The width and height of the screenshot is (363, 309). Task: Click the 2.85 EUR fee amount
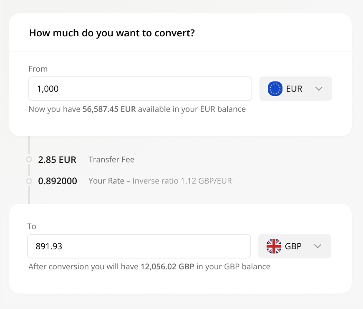point(57,160)
